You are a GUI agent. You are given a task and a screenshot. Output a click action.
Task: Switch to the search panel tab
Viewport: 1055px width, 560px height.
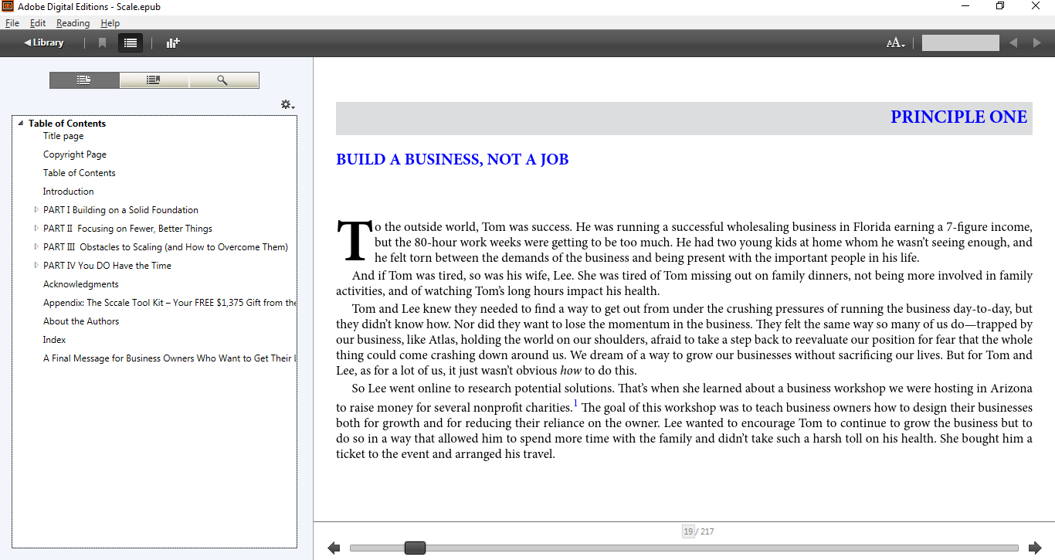[223, 80]
